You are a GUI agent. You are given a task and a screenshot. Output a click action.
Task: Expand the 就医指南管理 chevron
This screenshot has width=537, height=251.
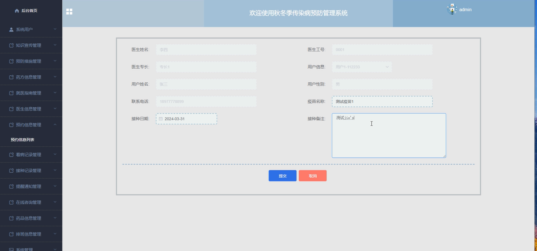click(55, 93)
